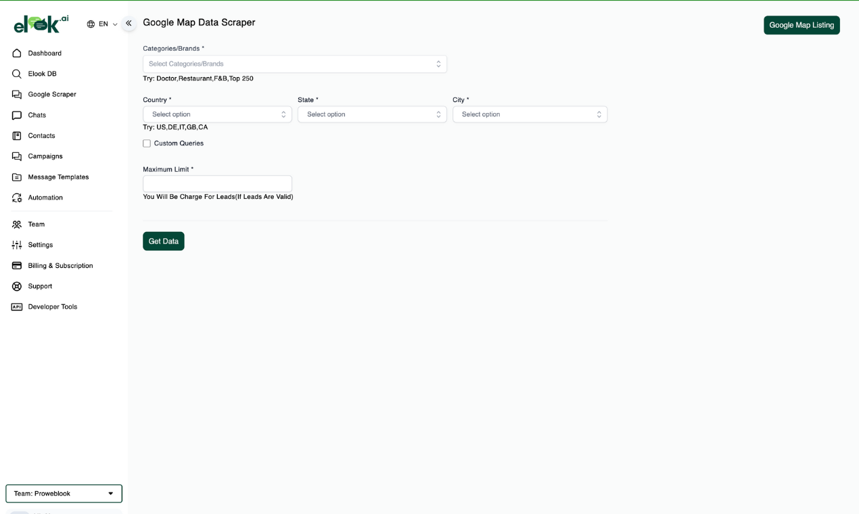This screenshot has height=514, width=859.
Task: Click the Campaigns sidebar icon
Action: (x=17, y=156)
